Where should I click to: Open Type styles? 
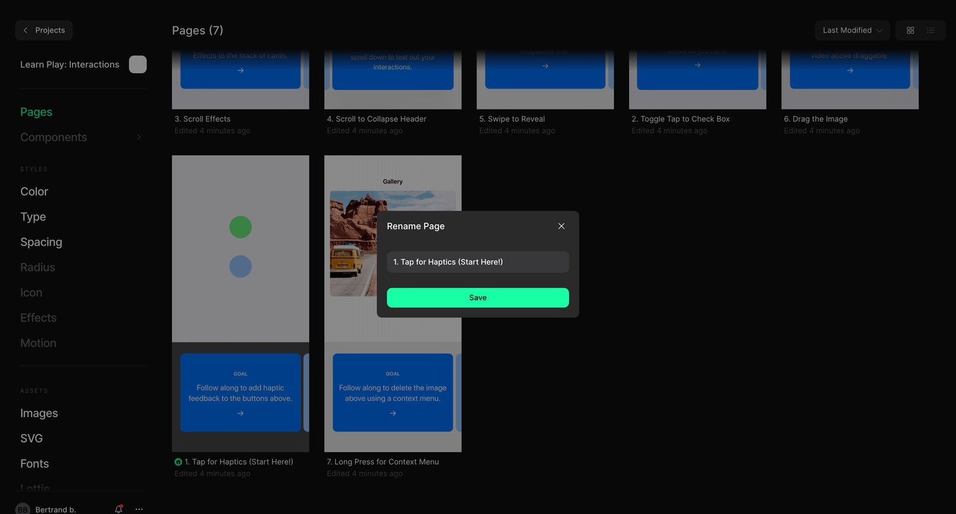click(x=33, y=217)
